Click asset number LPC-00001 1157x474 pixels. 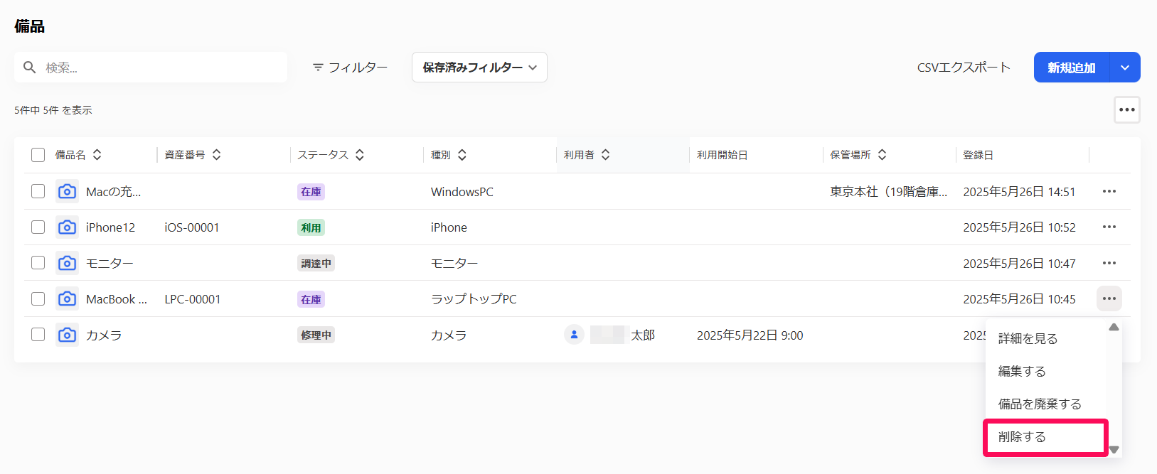tap(193, 299)
